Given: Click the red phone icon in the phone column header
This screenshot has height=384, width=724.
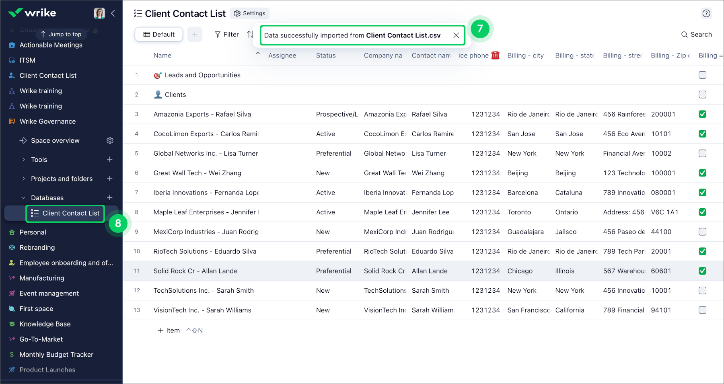Looking at the screenshot, I should point(495,55).
